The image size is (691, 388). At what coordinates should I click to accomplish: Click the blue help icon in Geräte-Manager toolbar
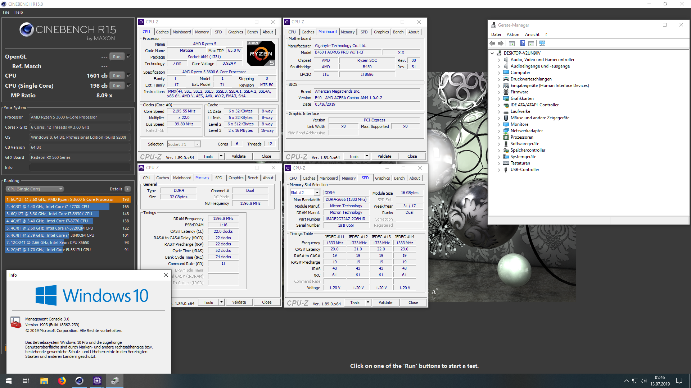click(523, 43)
